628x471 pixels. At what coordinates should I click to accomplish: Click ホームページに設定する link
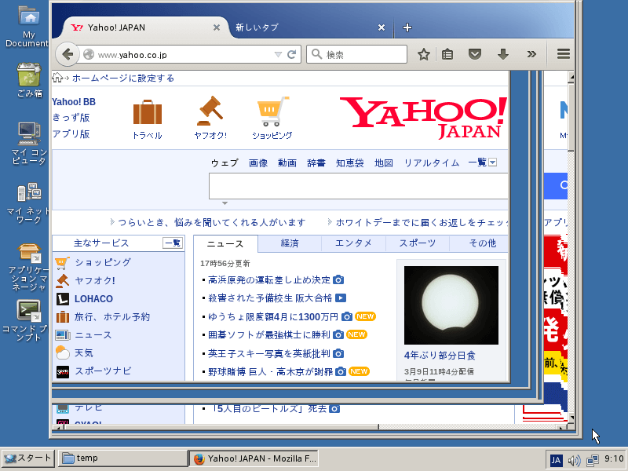(123, 78)
